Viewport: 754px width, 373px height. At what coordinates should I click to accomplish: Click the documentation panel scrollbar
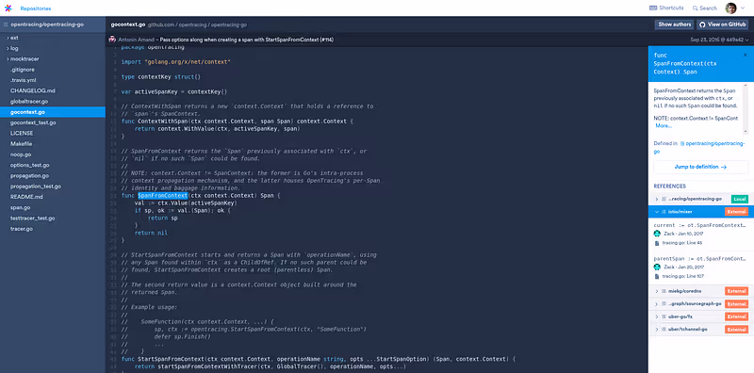pyautogui.click(x=746, y=108)
